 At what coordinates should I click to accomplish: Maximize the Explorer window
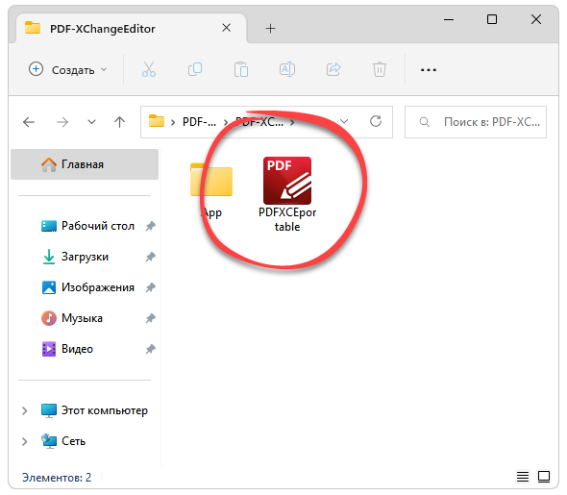pyautogui.click(x=492, y=19)
